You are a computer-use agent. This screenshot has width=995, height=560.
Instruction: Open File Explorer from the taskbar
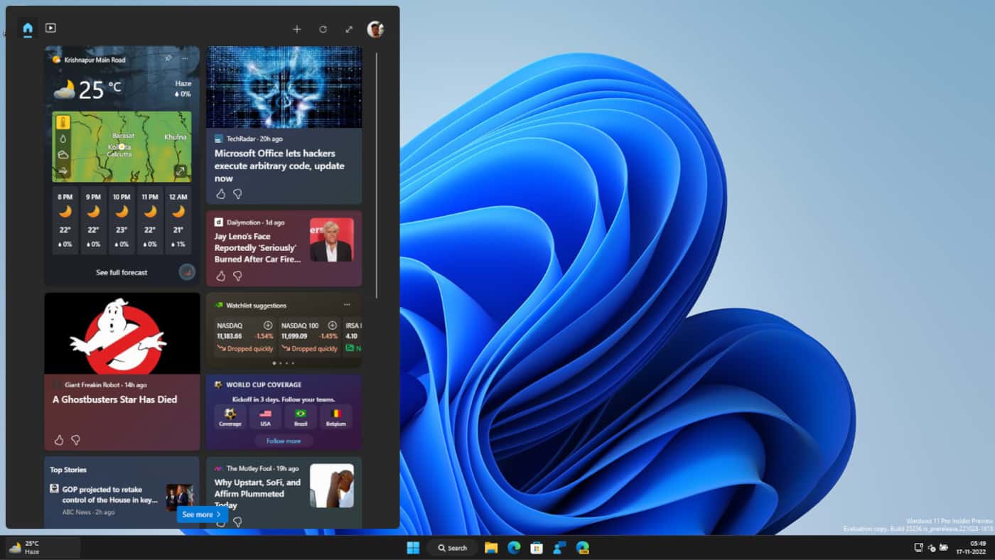click(491, 547)
